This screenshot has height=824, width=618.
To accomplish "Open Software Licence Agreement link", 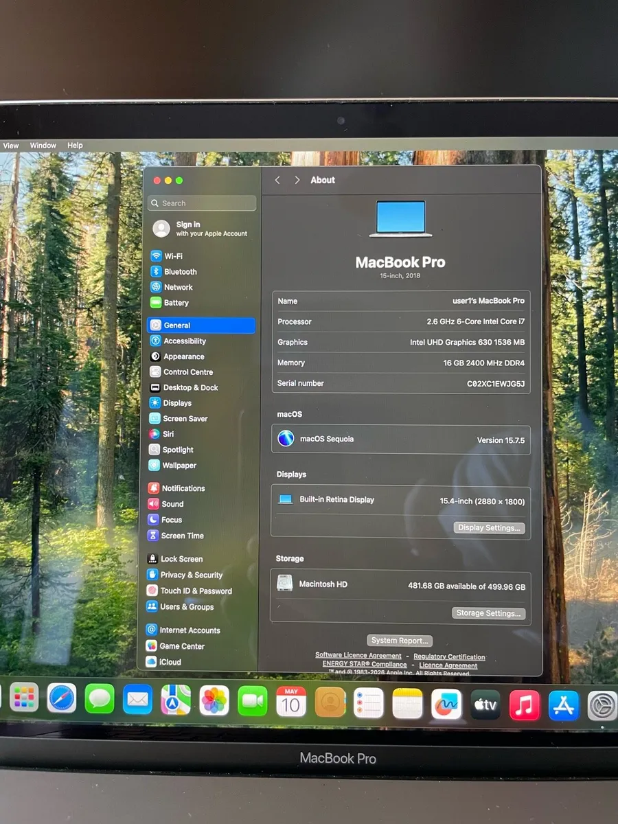I will pyautogui.click(x=358, y=656).
